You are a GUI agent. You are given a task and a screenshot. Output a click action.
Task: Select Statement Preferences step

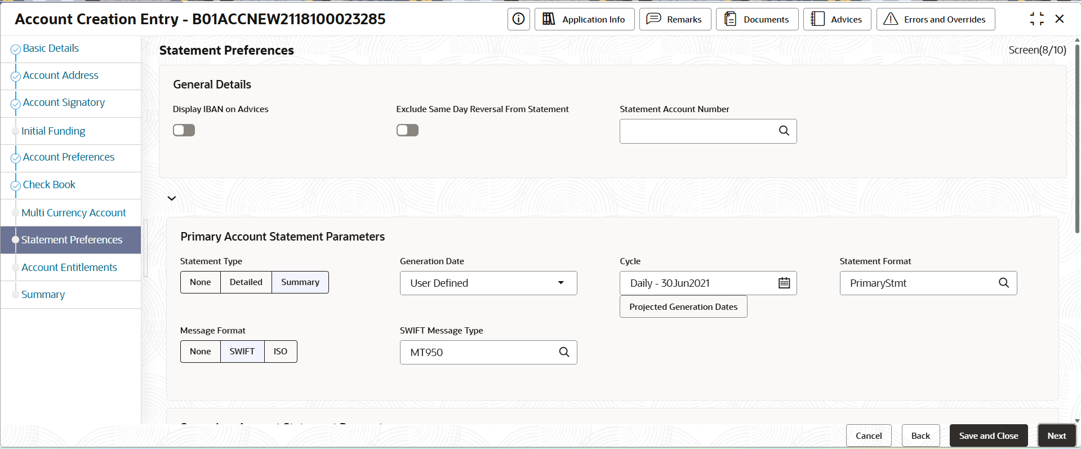point(71,240)
